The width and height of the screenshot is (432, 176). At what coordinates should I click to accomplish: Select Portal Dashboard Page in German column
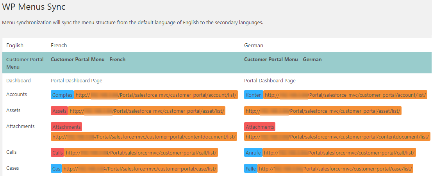pyautogui.click(x=270, y=81)
